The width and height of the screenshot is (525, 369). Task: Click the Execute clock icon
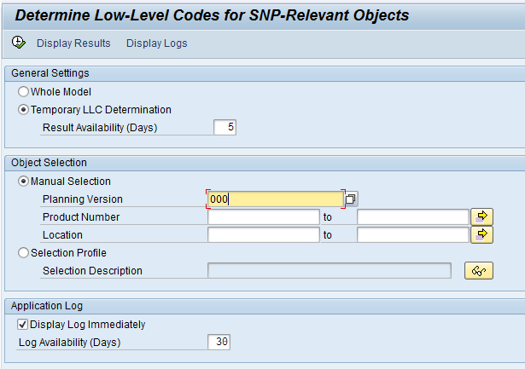click(19, 43)
